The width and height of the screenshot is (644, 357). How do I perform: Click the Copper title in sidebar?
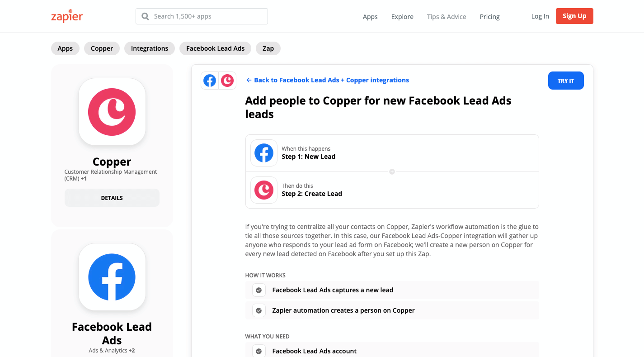pos(112,162)
